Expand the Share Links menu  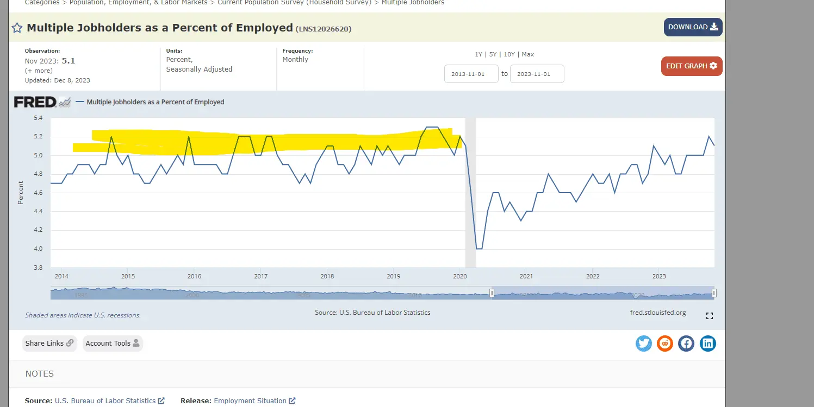point(49,343)
